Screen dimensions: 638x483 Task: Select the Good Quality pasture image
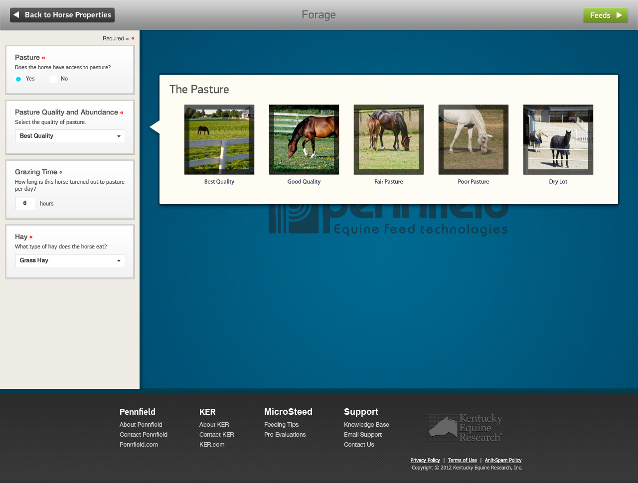point(304,139)
